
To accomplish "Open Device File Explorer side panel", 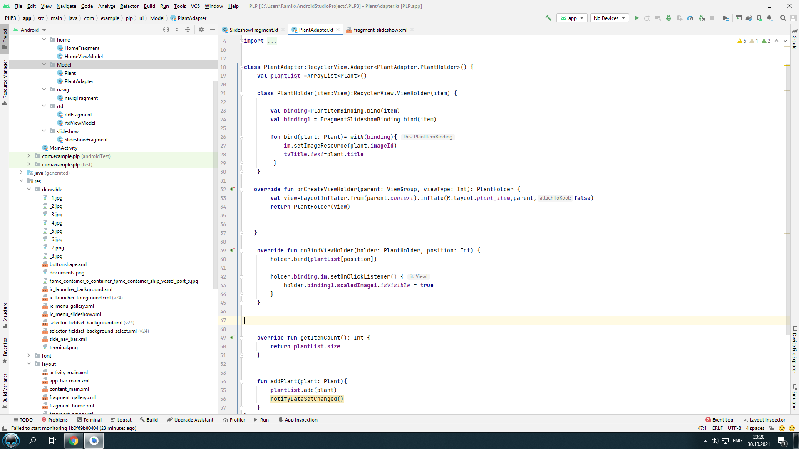I will (794, 350).
